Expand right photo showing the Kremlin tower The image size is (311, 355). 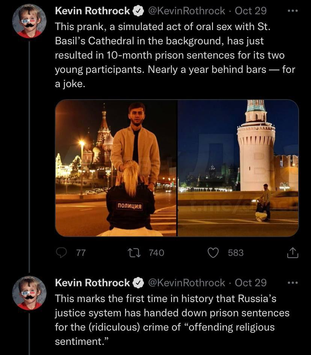coord(238,168)
